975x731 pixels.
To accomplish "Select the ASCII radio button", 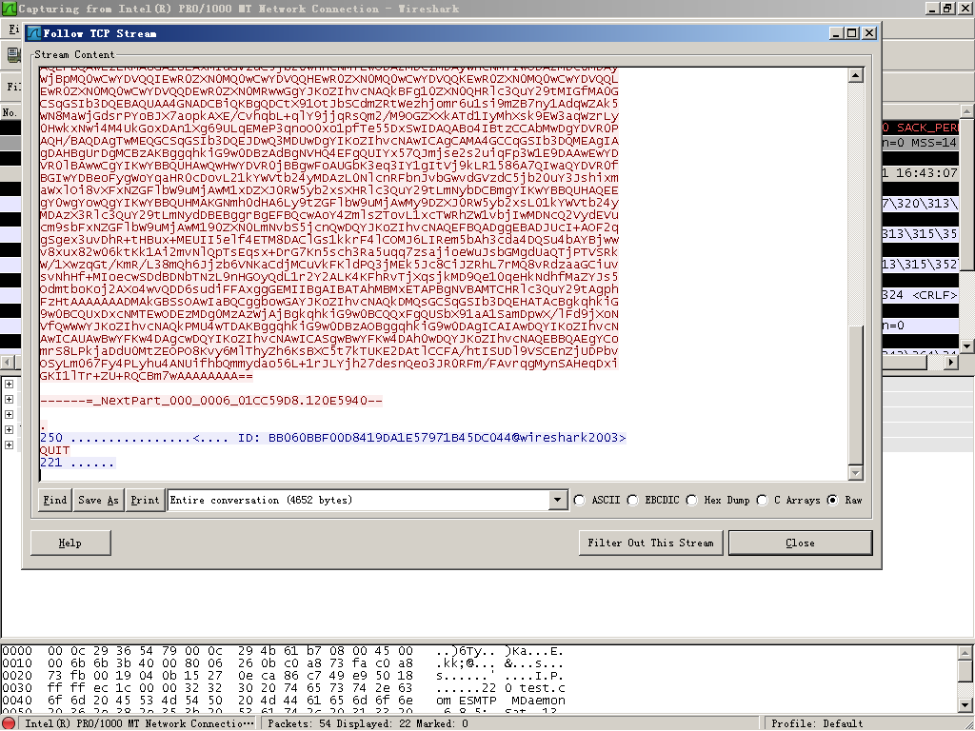I will pyautogui.click(x=580, y=501).
